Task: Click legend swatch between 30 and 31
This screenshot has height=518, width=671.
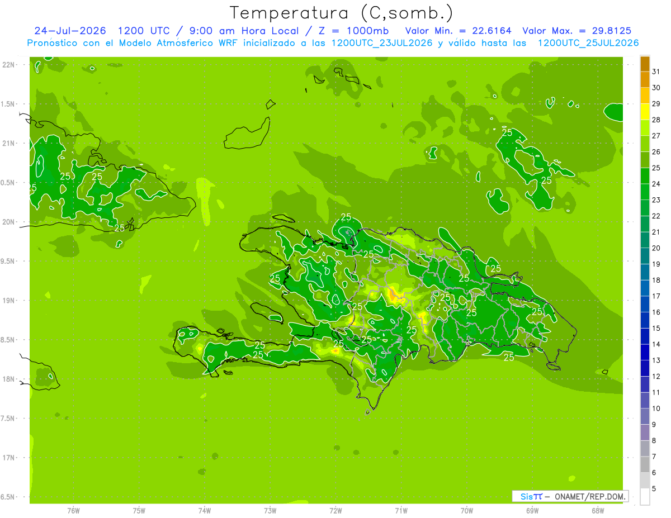Action: (x=645, y=80)
